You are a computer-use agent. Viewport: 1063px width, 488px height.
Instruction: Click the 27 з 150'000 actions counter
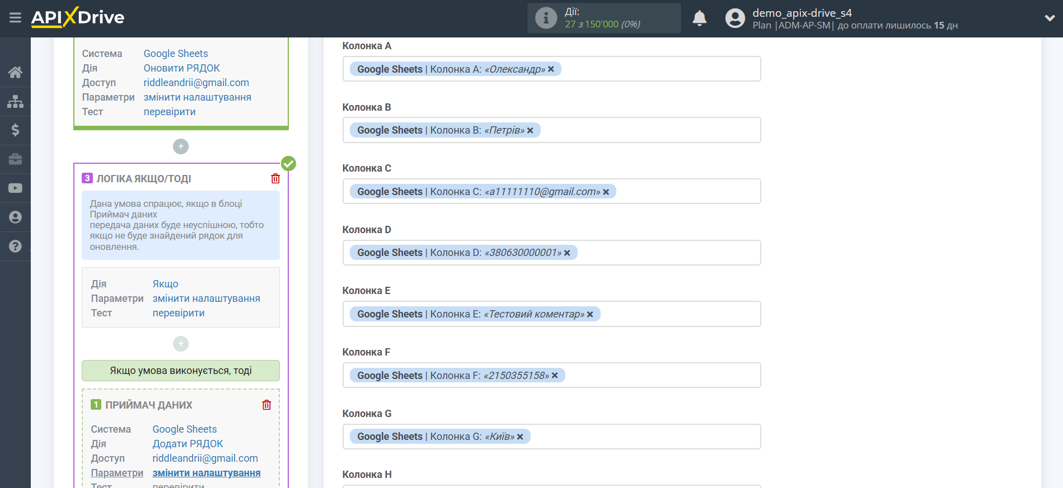(x=602, y=24)
